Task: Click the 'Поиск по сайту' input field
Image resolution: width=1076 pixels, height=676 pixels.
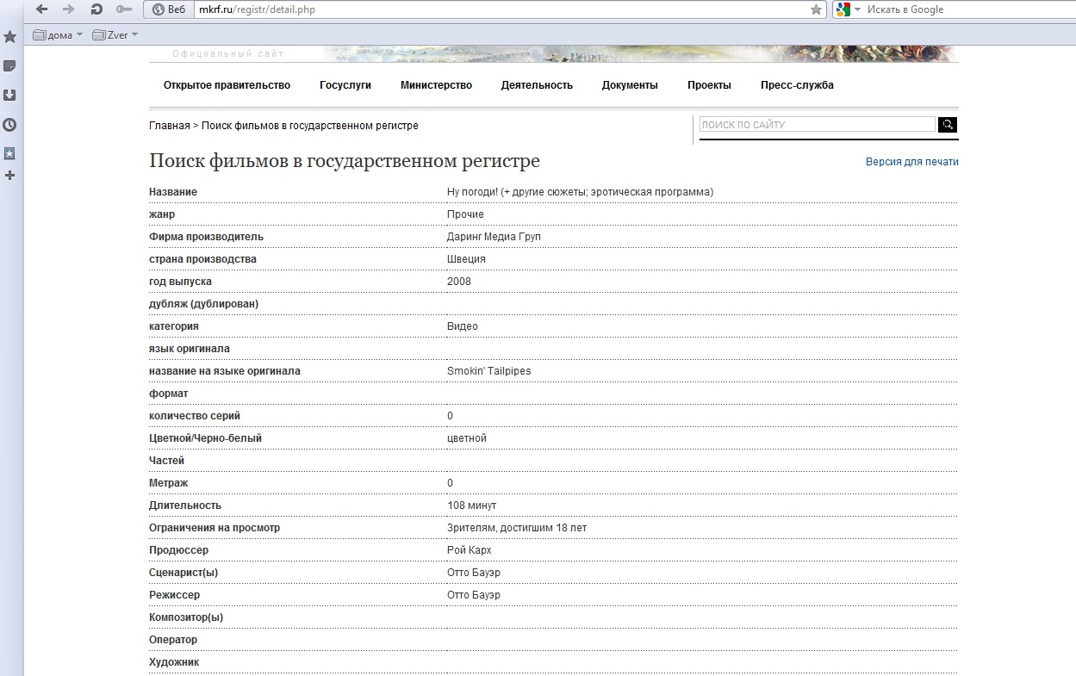Action: pyautogui.click(x=817, y=125)
